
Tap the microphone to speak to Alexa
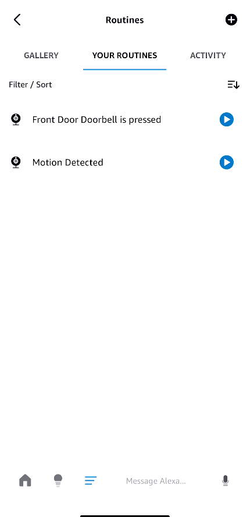226,481
